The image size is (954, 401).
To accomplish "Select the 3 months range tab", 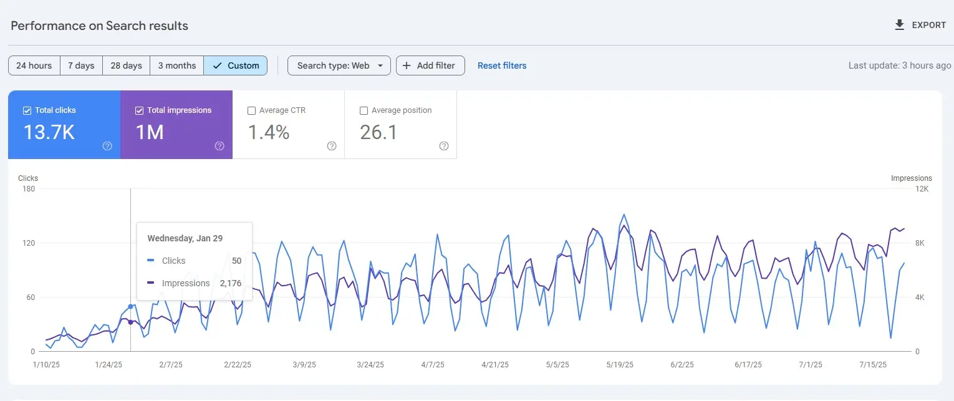I will click(176, 65).
